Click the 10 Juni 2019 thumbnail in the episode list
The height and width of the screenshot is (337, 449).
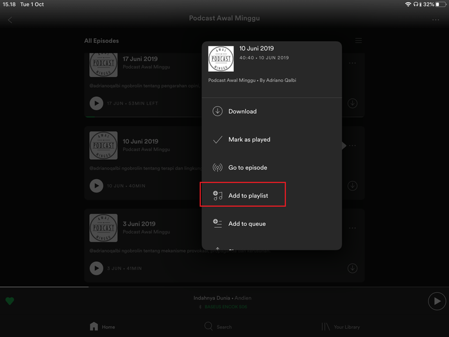click(x=103, y=145)
